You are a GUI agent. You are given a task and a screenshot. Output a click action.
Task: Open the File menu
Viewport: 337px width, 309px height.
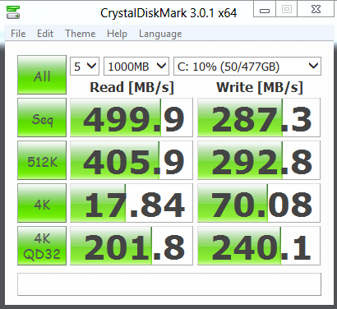click(18, 34)
